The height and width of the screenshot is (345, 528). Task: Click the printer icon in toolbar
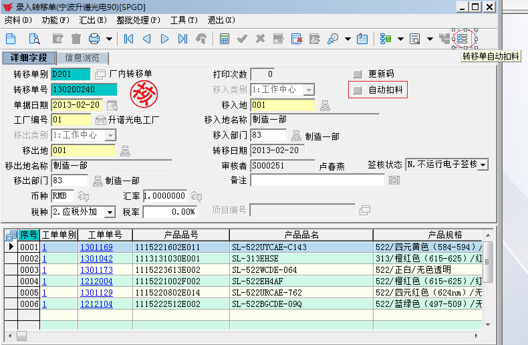pos(94,39)
